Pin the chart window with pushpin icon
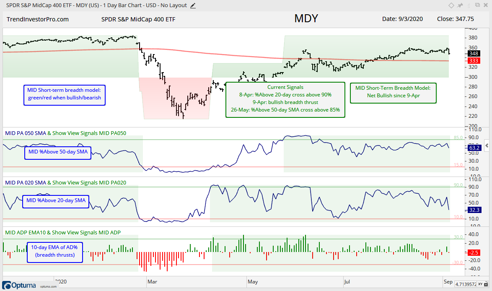 click(460, 5)
